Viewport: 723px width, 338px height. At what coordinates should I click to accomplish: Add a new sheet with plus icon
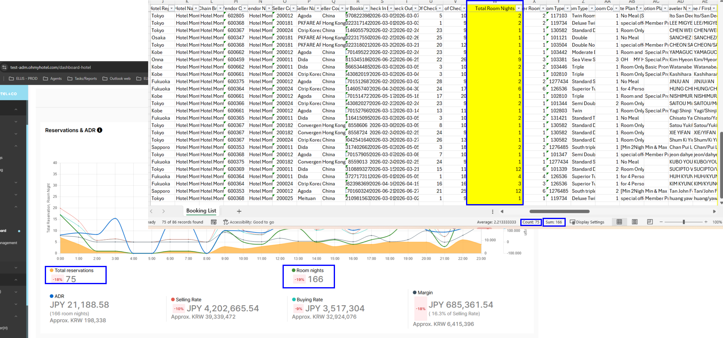(239, 211)
